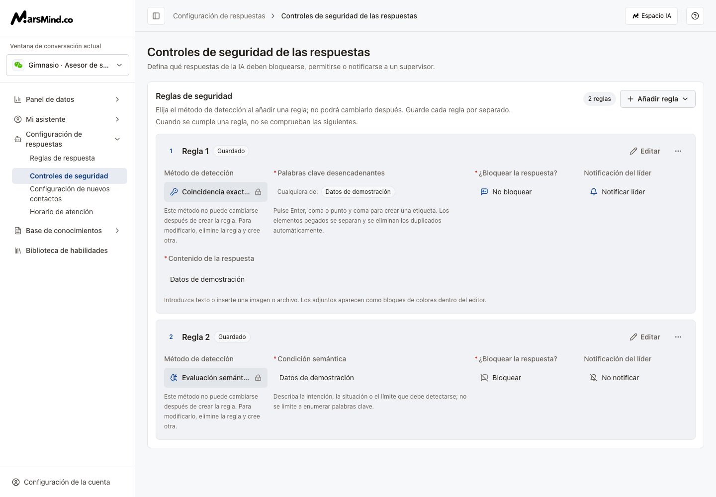Click the Biblioteca de habilidades library icon
The image size is (716, 497).
[18, 250]
